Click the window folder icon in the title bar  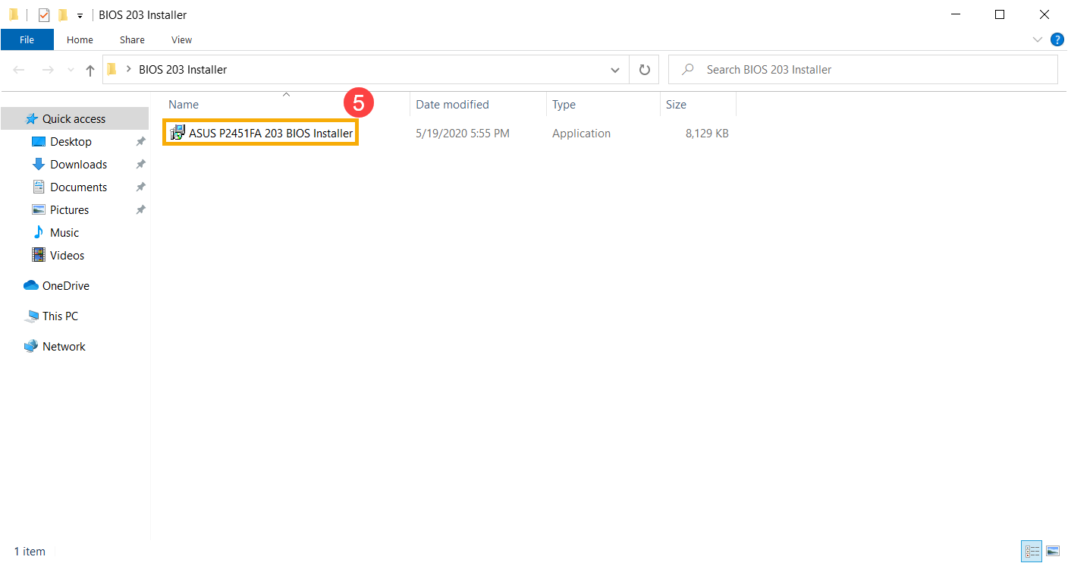pos(14,14)
